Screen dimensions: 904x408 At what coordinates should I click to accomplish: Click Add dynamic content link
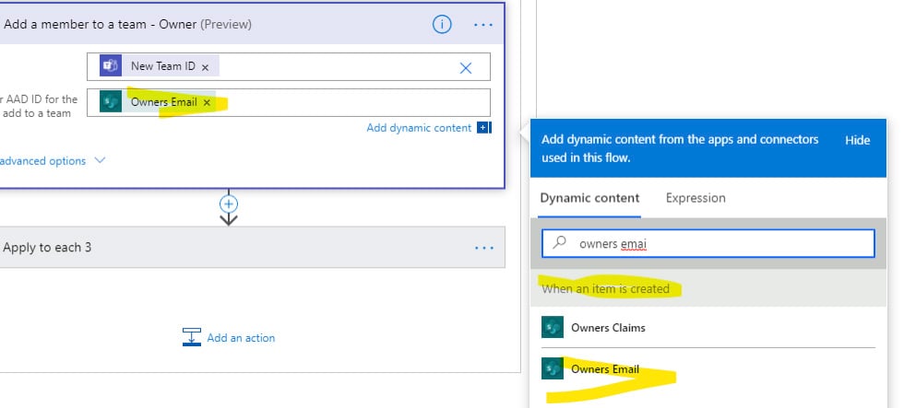click(x=419, y=128)
